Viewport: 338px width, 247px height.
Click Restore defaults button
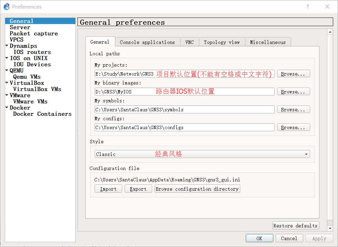296,225
